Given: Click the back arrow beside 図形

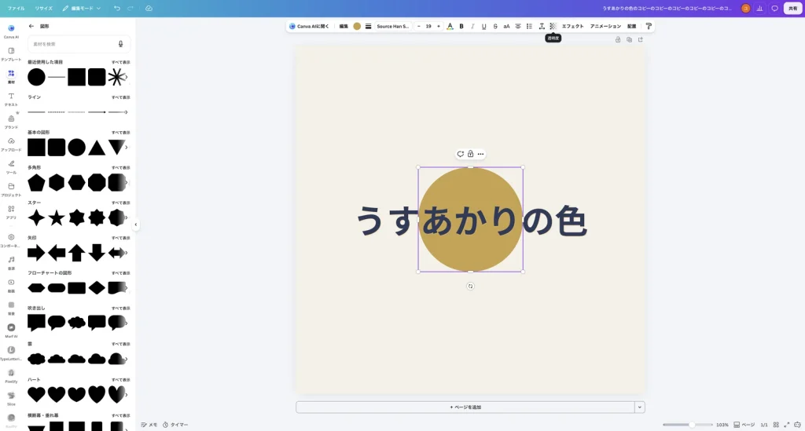Looking at the screenshot, I should (x=31, y=26).
